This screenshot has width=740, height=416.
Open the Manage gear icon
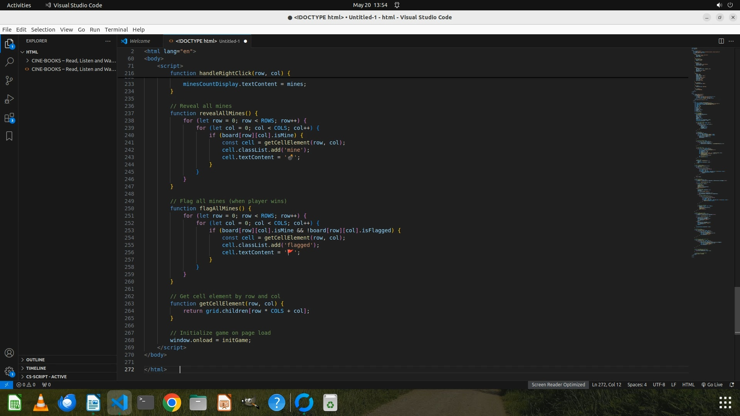coord(9,371)
